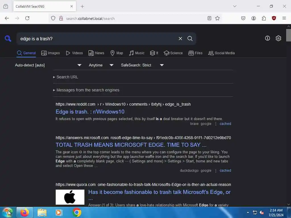Open cached link for the Reddit result
The height and width of the screenshot is (218, 291).
(x=225, y=124)
